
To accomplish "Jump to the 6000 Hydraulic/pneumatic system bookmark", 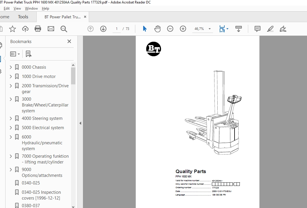I will click(42, 143).
